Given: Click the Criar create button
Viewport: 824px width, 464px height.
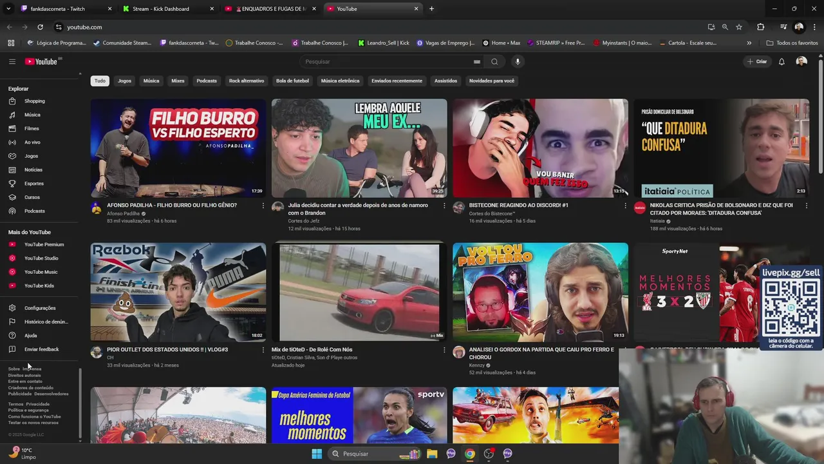Looking at the screenshot, I should [x=757, y=62].
